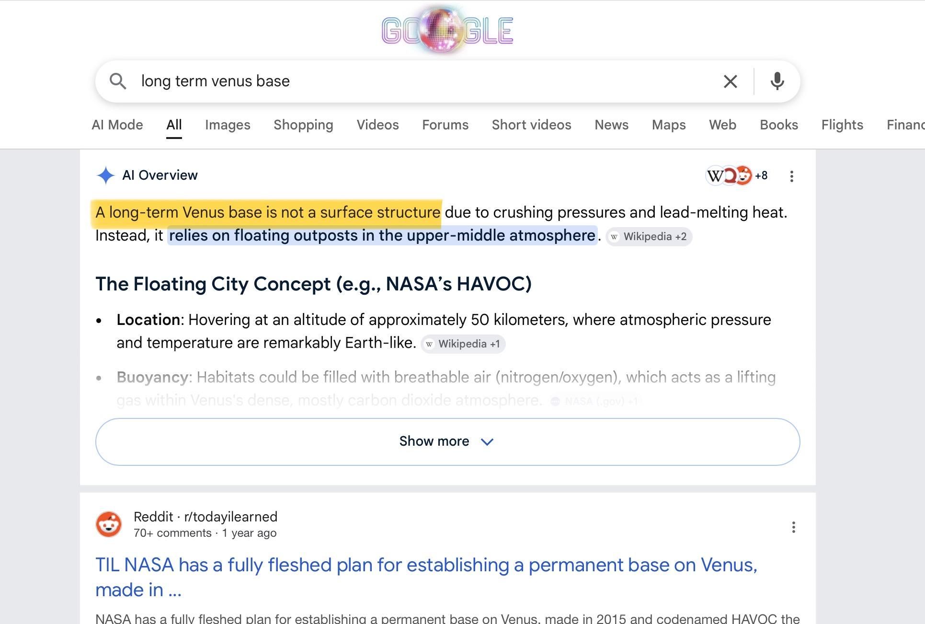
Task: Click the yellow highlighted Venus base sentence
Action: coord(266,212)
